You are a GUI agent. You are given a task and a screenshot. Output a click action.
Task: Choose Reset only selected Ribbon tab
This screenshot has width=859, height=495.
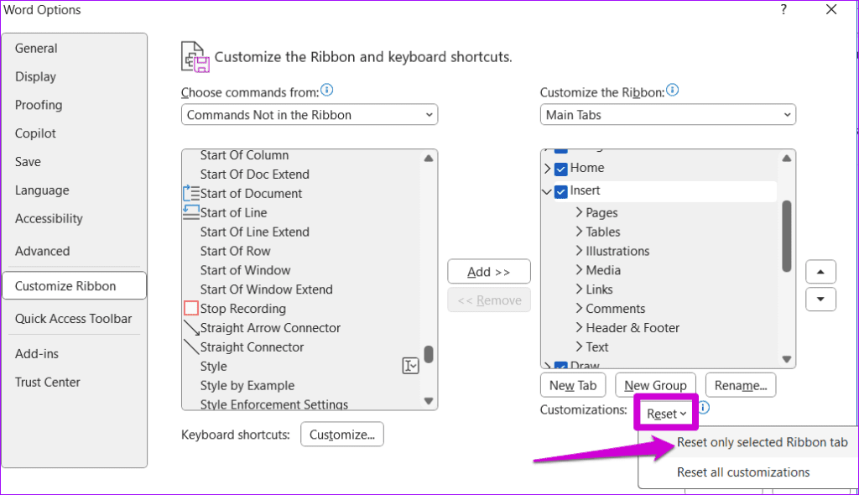point(762,442)
